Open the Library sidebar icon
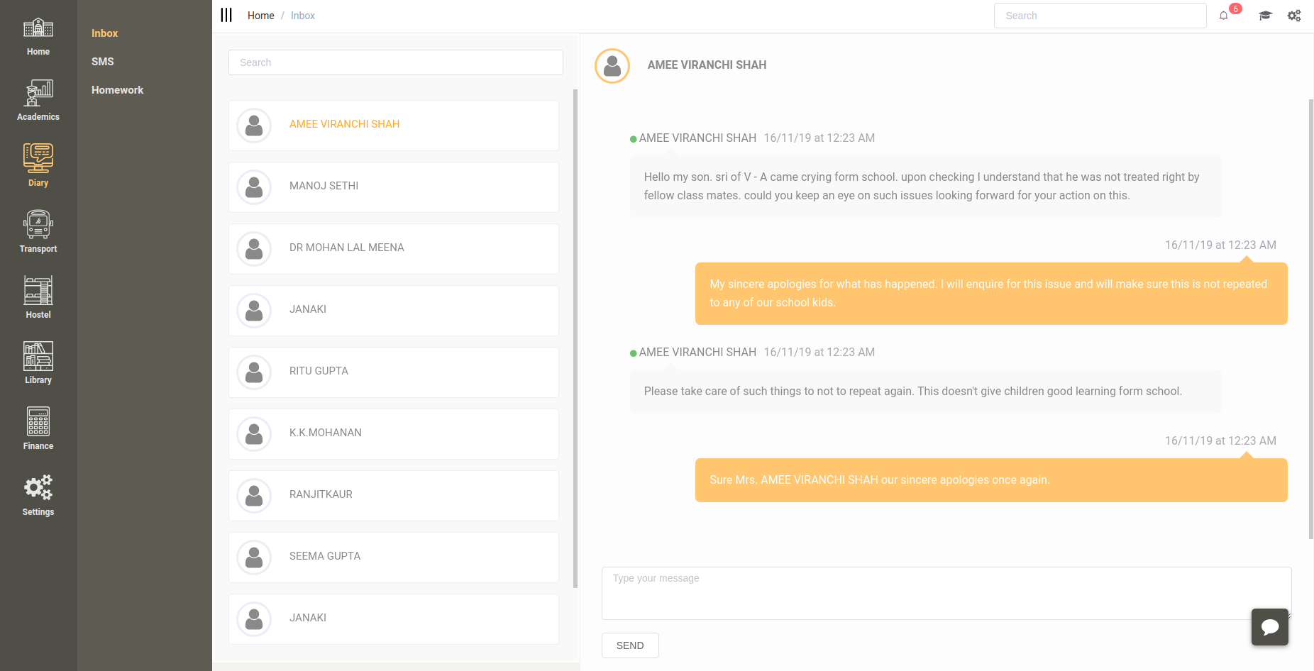Screen dimensions: 1314x671 [x=38, y=356]
